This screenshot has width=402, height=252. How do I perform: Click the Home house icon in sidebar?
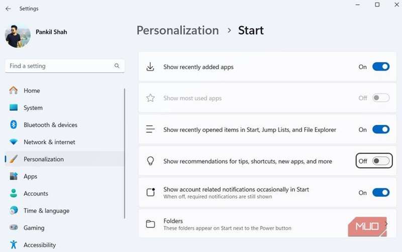click(x=14, y=90)
